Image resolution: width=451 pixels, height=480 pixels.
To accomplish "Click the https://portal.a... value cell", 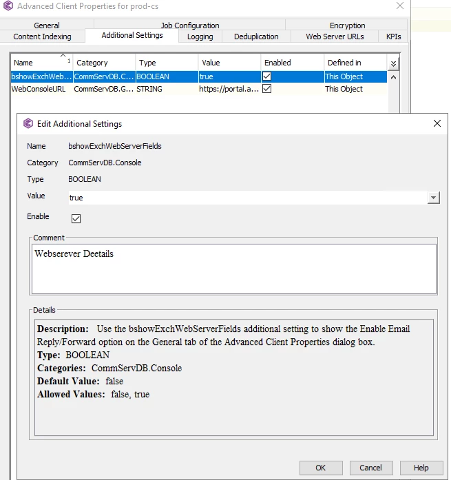I will 229,89.
